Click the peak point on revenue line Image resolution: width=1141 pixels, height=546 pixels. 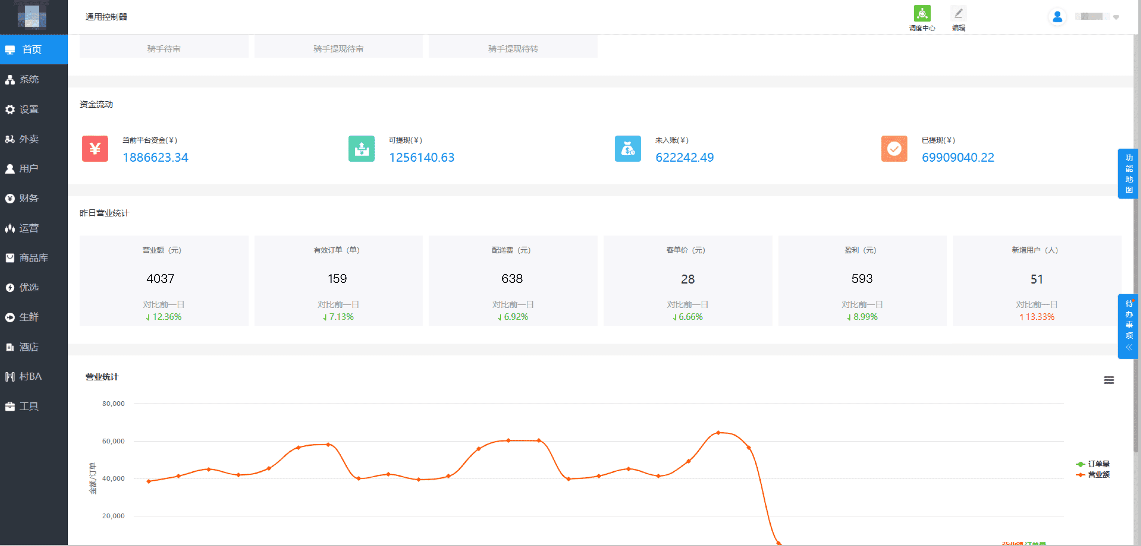click(718, 432)
